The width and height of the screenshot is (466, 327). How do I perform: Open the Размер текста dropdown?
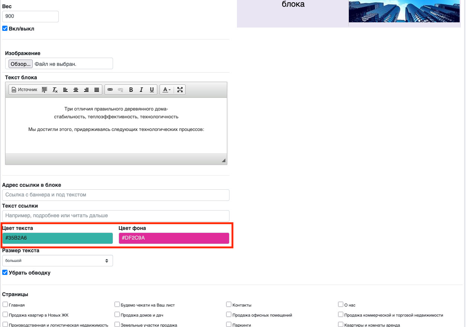[58, 260]
